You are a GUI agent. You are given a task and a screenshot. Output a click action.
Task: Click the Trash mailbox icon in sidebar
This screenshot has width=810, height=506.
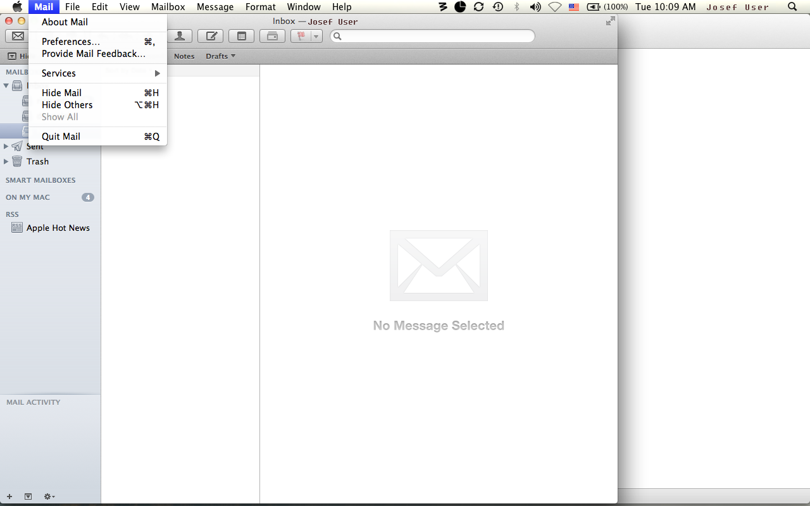(17, 161)
